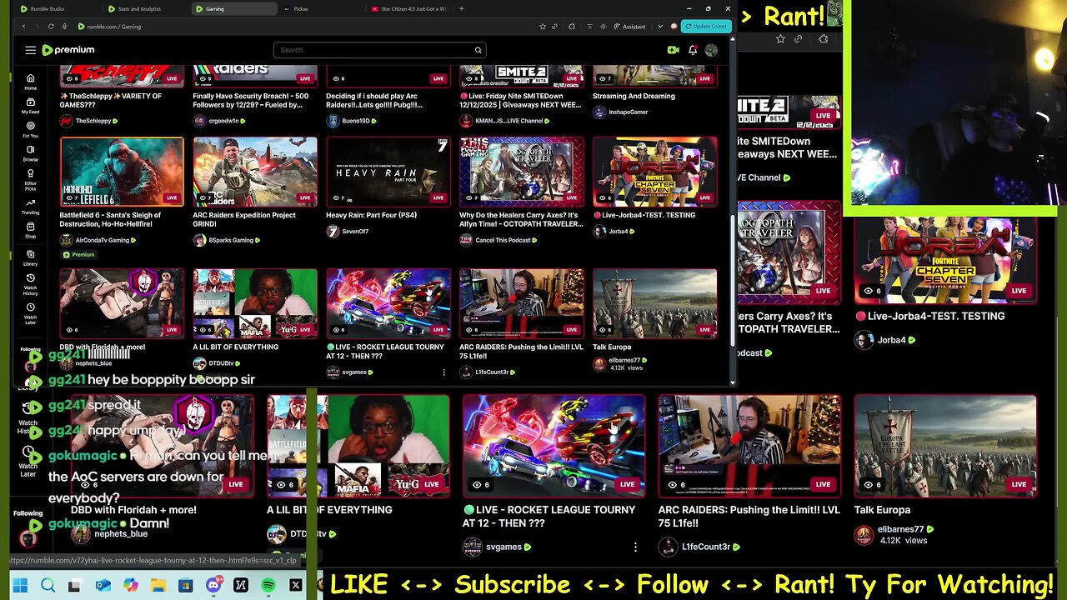Open Talk Europa stream thumbnail
This screenshot has height=600, width=1067.
pyautogui.click(x=655, y=303)
